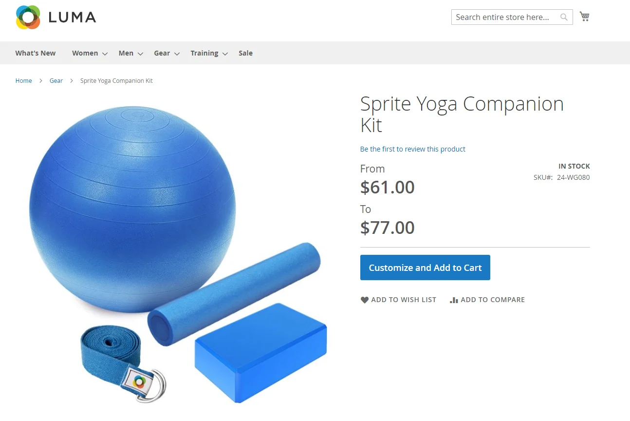
Task: Go to Home breadcrumb link
Action: click(x=23, y=81)
